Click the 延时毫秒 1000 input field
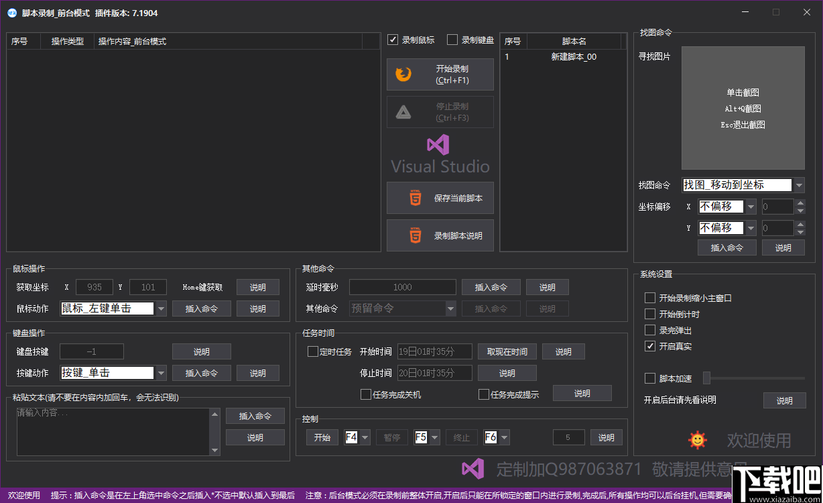The width and height of the screenshot is (823, 503). click(403, 287)
